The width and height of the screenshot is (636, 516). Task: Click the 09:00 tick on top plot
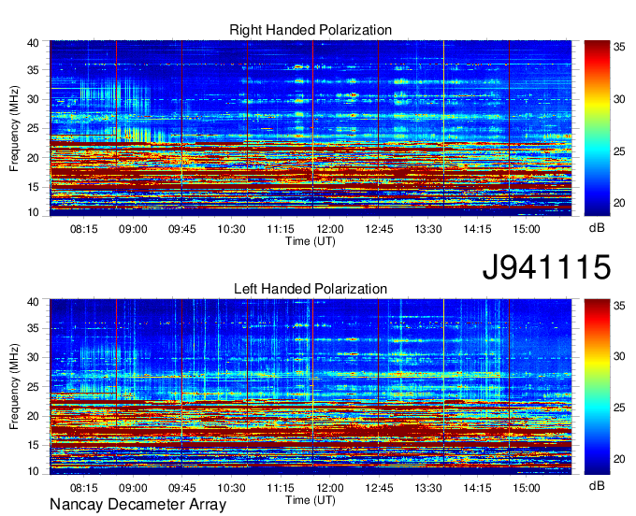coord(133,229)
